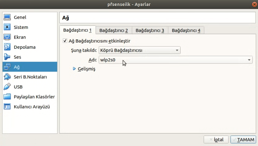Select USB label in the settings list
The image size is (258, 146).
click(18, 87)
